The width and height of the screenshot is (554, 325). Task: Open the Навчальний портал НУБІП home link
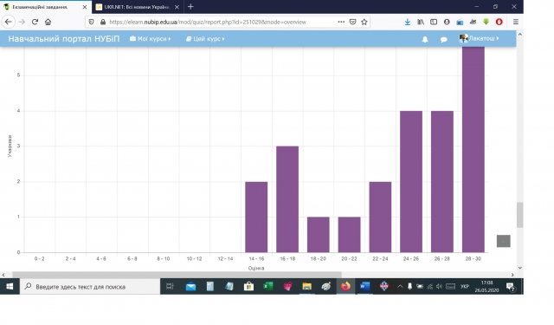(63, 38)
